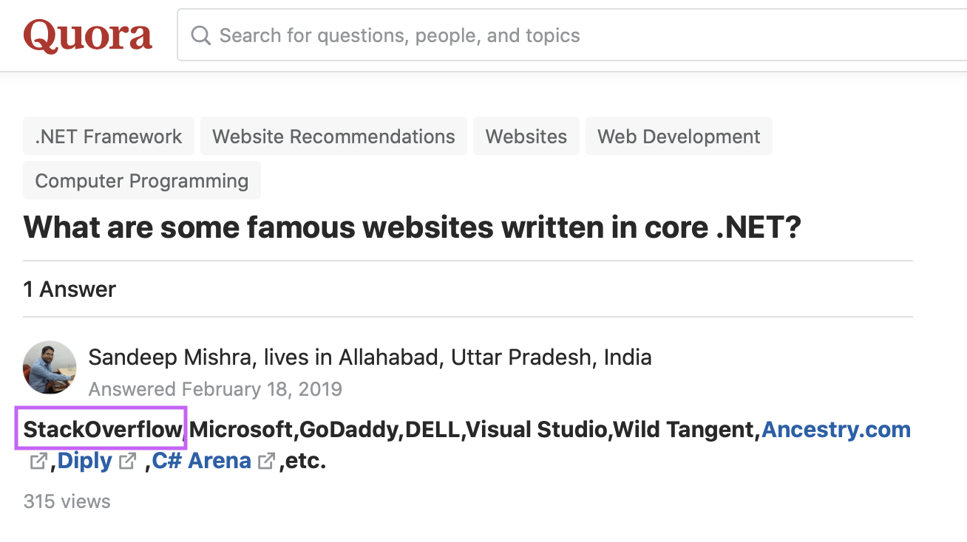This screenshot has height=542, width=967.
Task: Select the .NET Framework topic tag
Action: [x=108, y=136]
